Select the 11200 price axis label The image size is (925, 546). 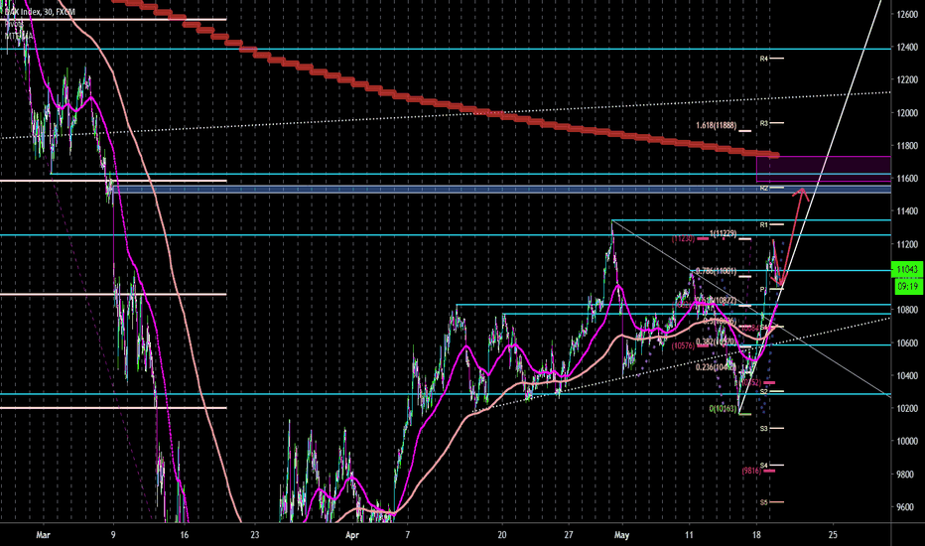(x=907, y=244)
